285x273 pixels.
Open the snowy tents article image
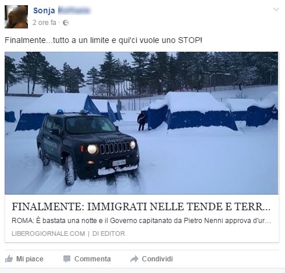pos(141,123)
